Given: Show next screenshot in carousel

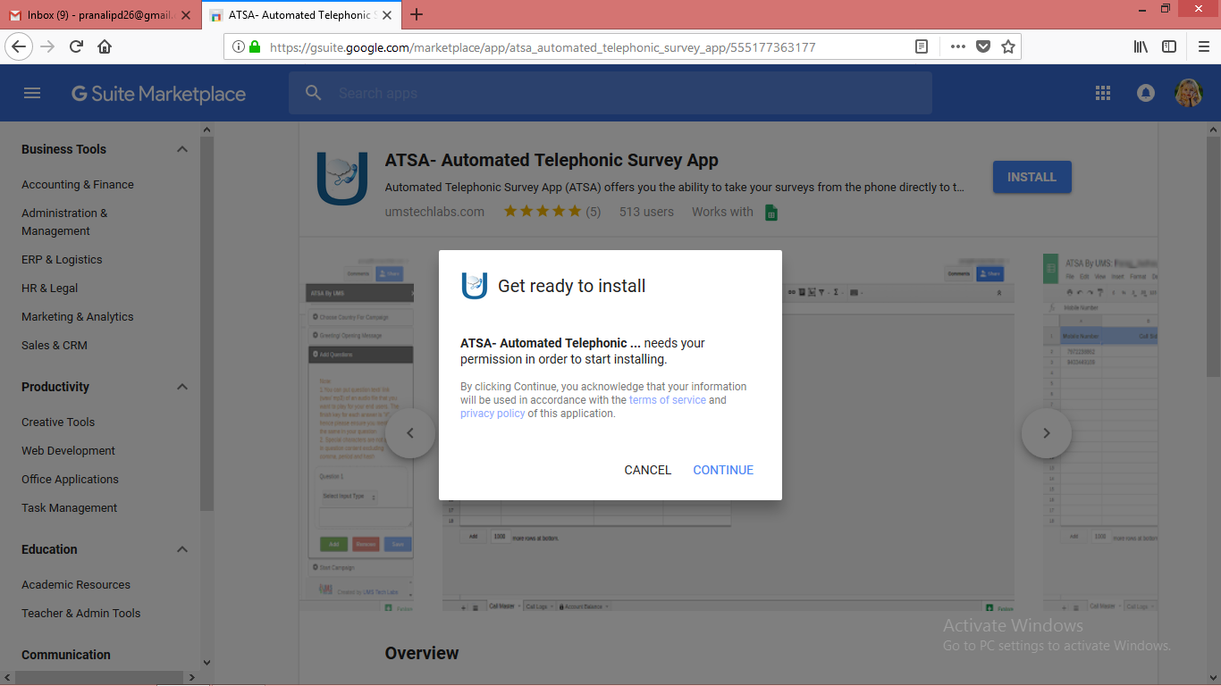Looking at the screenshot, I should (x=1047, y=433).
